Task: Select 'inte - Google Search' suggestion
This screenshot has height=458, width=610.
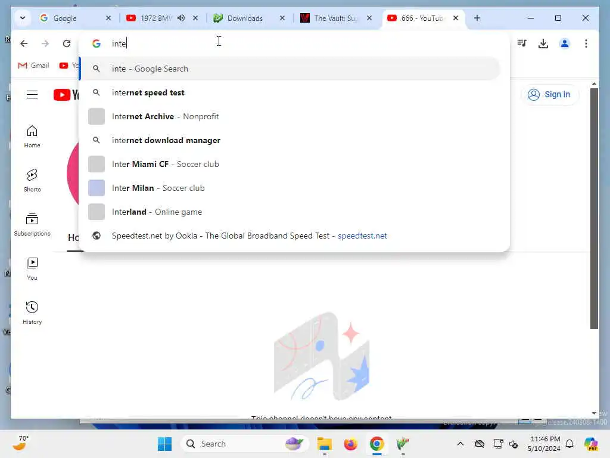Action: pyautogui.click(x=290, y=69)
